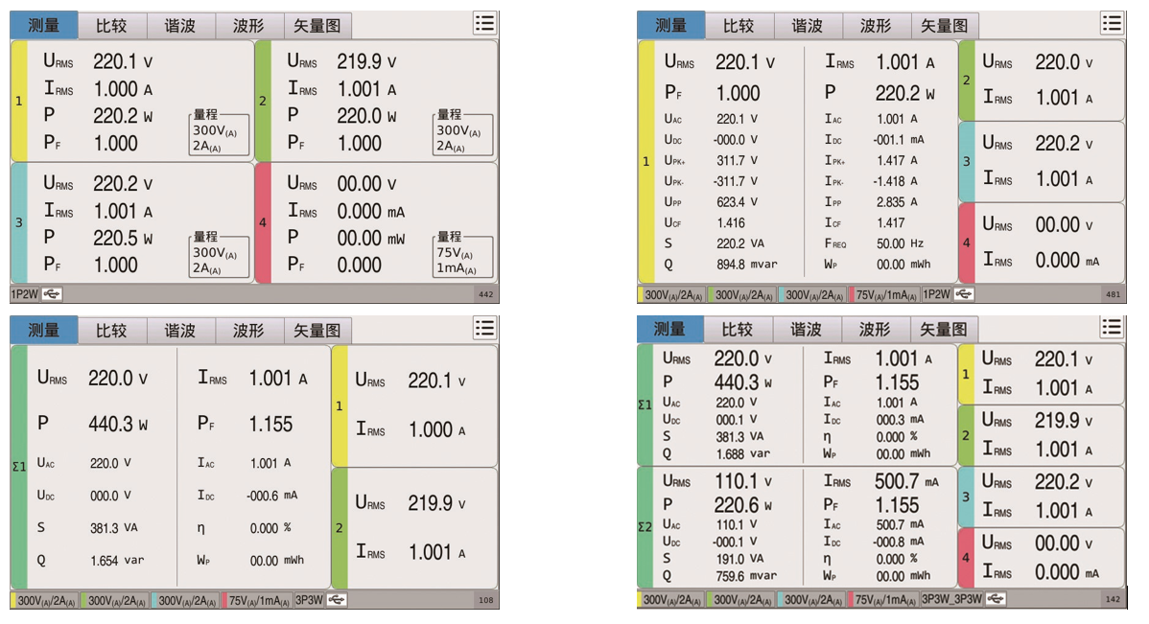This screenshot has height=624, width=1149.
Task: Click the 3P3W_3P3W wiring label on screen 142
Action: tap(952, 599)
